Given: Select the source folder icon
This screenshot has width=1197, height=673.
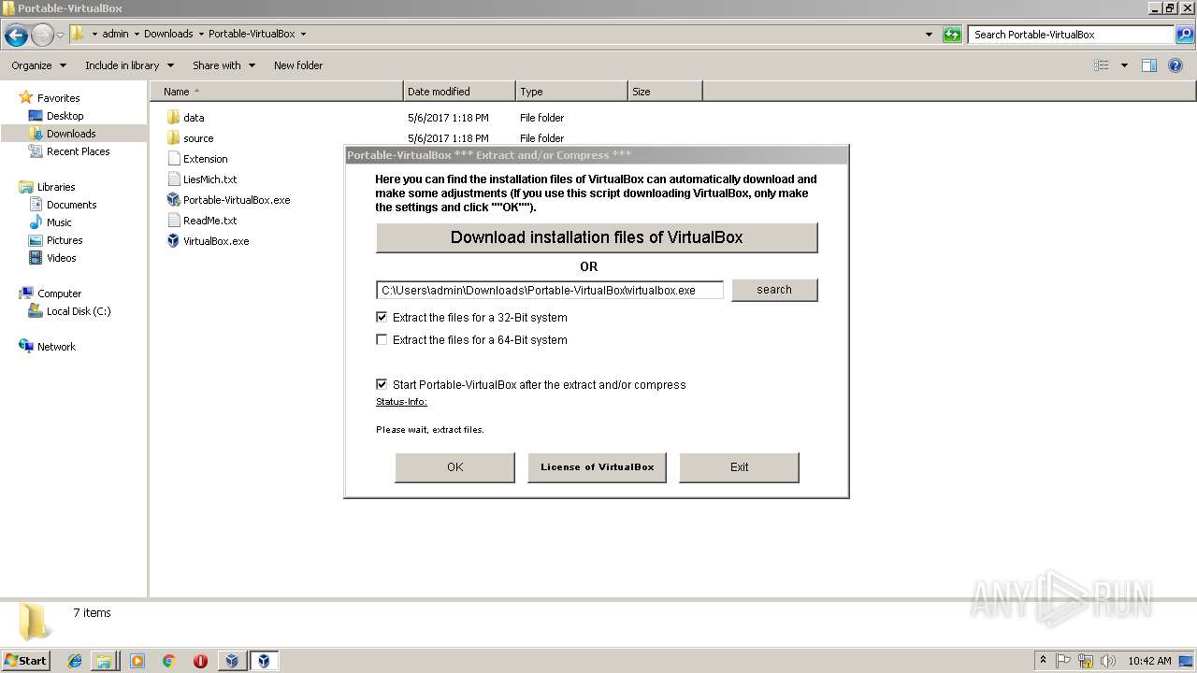Looking at the screenshot, I should (x=173, y=138).
